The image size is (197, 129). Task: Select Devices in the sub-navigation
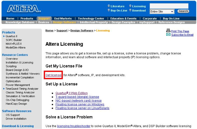click(44, 22)
